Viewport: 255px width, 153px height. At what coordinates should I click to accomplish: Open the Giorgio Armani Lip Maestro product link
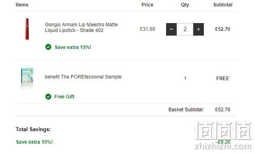coord(81,28)
